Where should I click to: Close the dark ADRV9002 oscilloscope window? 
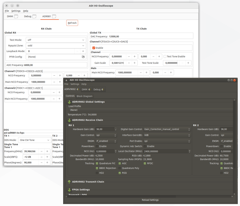[x=234, y=80]
